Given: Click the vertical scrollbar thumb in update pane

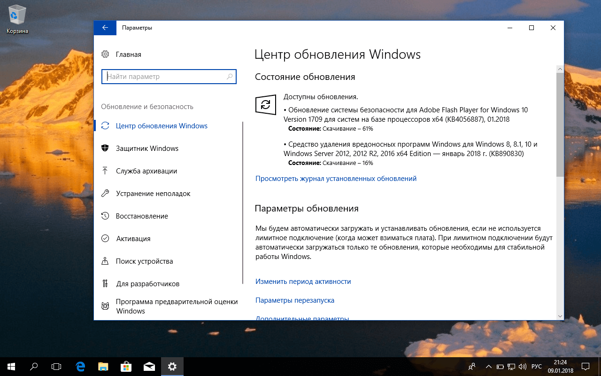Looking at the screenshot, I should tap(560, 125).
